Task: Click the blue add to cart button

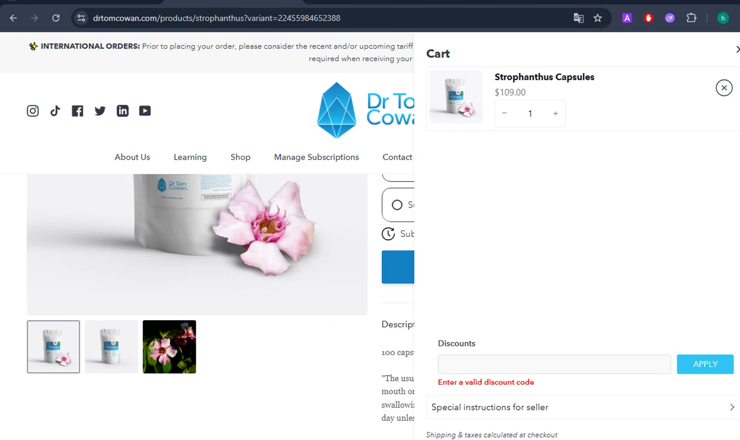Action: pyautogui.click(x=398, y=267)
